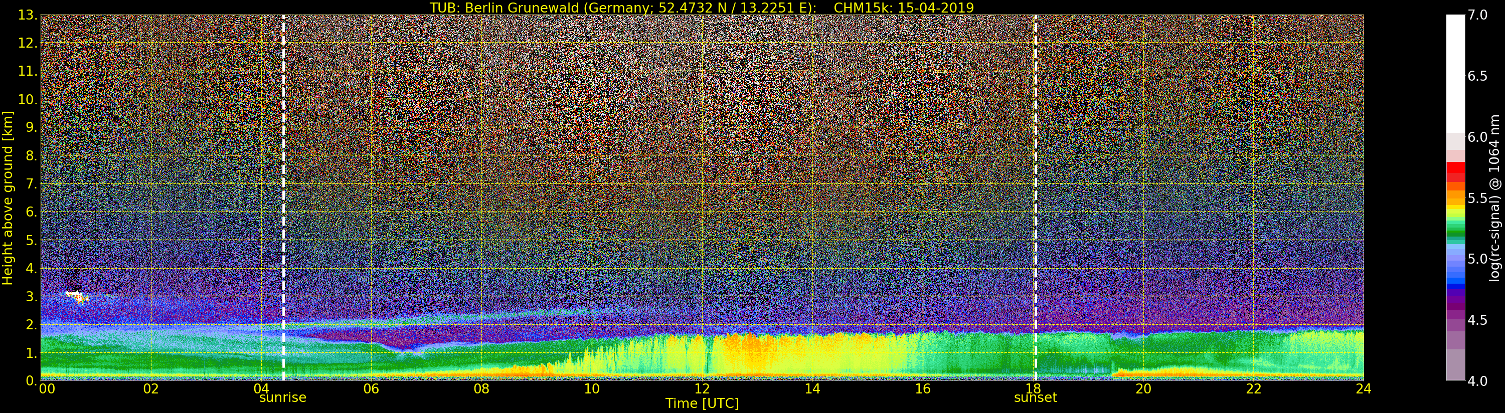The image size is (1505, 413).
Task: Click the "7." height axis tick label
Action: click(31, 184)
